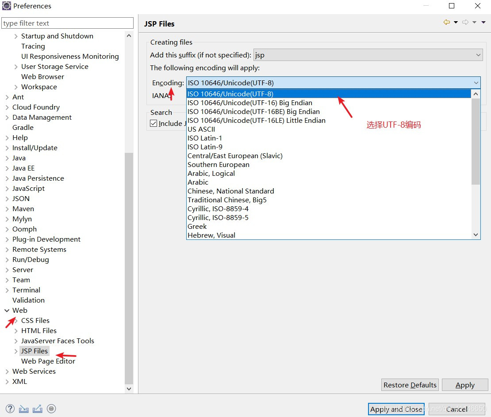
Task: Choose Arabic, Logical encoding
Action: click(329, 174)
